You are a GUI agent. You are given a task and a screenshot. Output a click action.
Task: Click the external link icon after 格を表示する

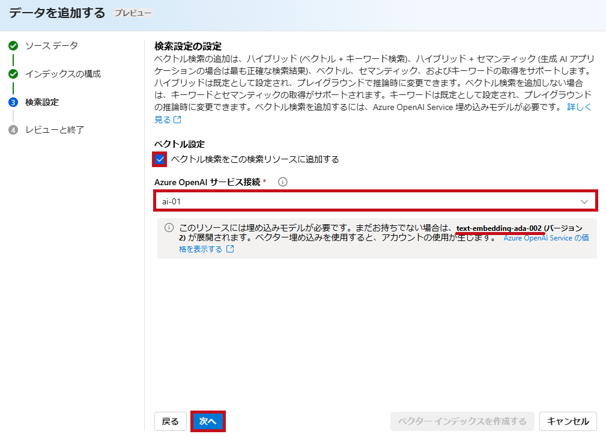(230, 249)
